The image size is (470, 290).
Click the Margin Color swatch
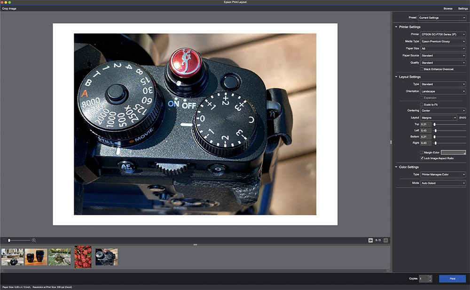pos(453,153)
